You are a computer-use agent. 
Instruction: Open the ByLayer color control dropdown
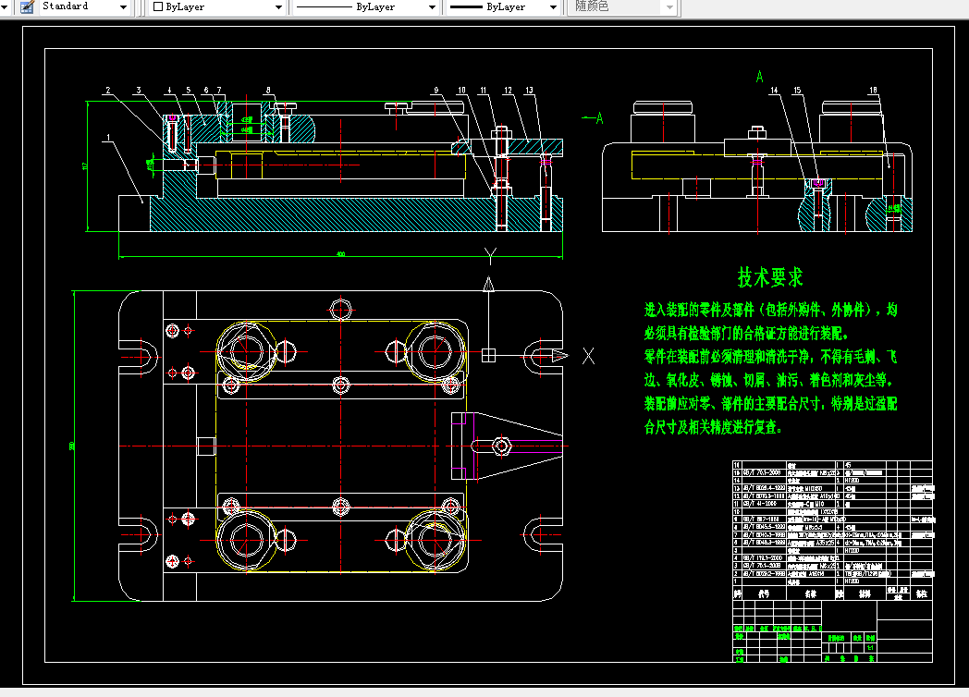point(278,6)
